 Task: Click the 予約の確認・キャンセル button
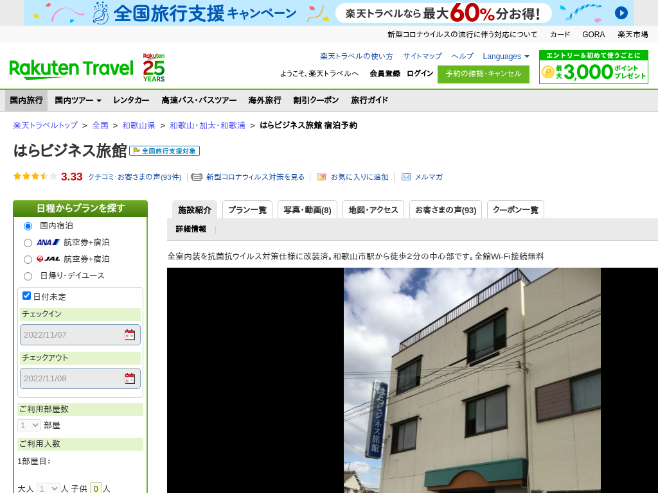pyautogui.click(x=483, y=74)
